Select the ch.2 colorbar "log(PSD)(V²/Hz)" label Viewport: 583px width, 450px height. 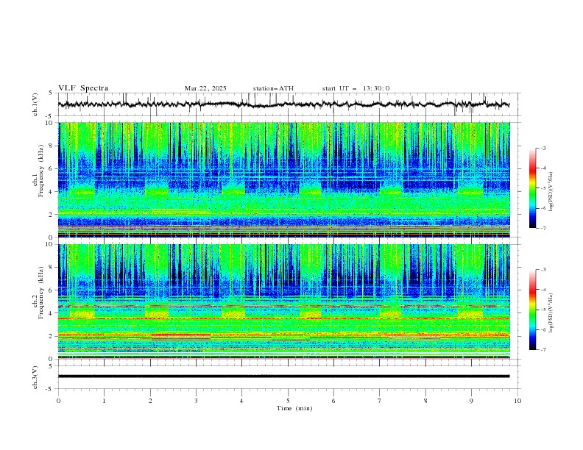tap(551, 313)
